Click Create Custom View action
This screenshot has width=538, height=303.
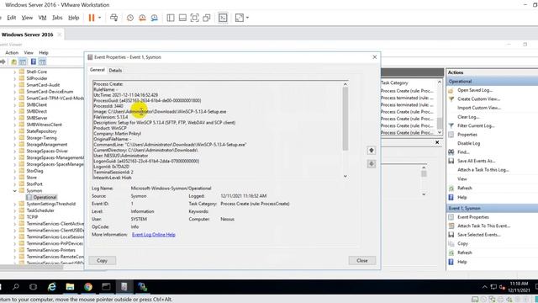(x=478, y=99)
